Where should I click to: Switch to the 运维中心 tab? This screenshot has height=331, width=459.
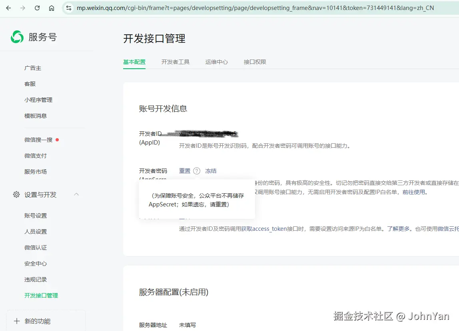click(x=217, y=62)
